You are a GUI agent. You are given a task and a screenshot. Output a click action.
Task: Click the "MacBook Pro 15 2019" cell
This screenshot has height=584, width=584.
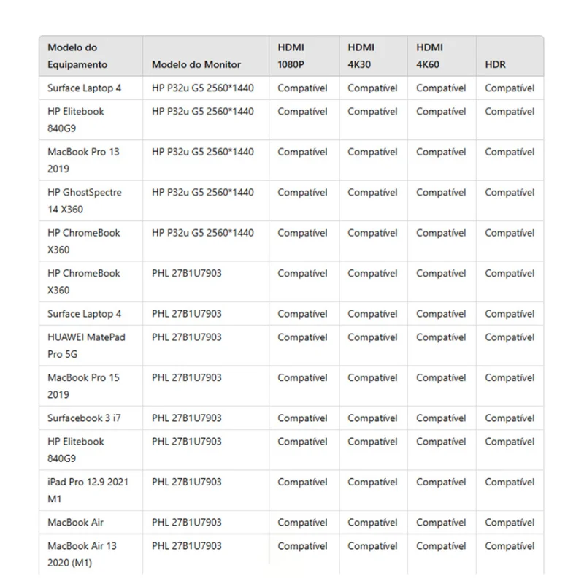tap(91, 386)
